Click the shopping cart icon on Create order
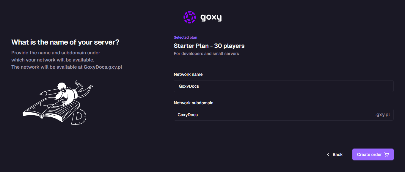Image resolution: width=405 pixels, height=172 pixels. click(x=387, y=154)
